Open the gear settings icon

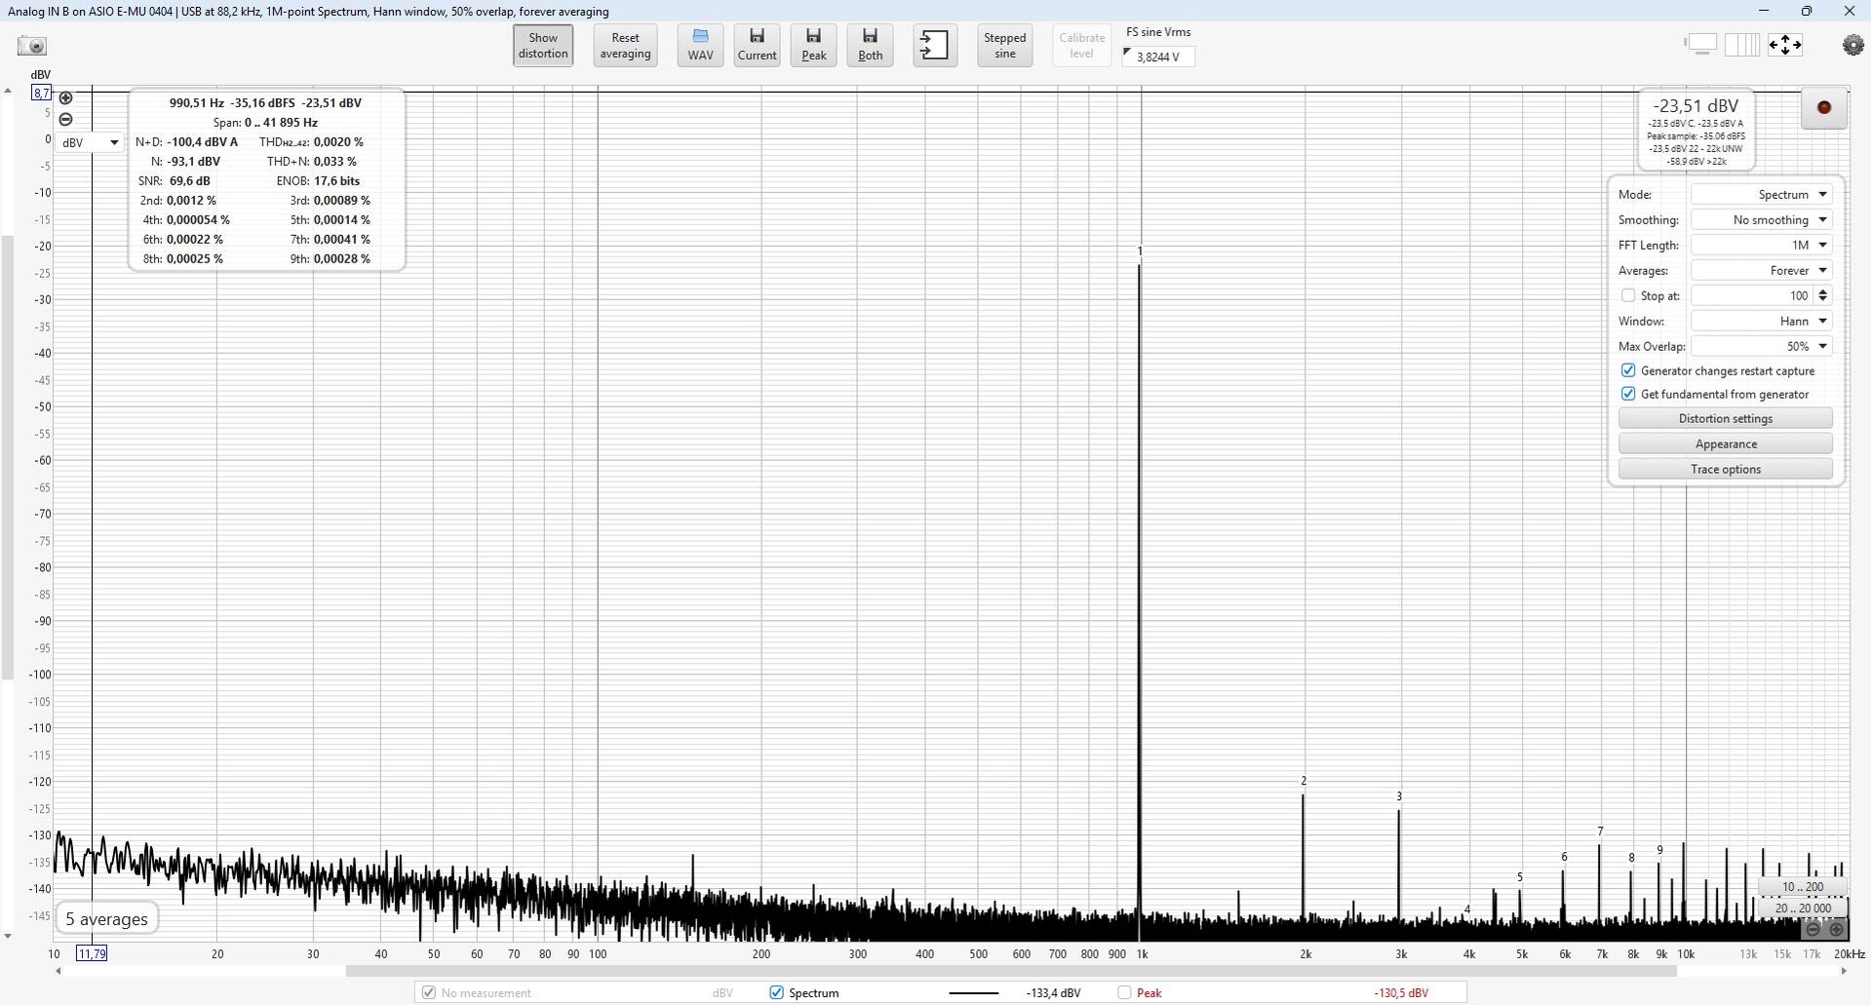1852,45
